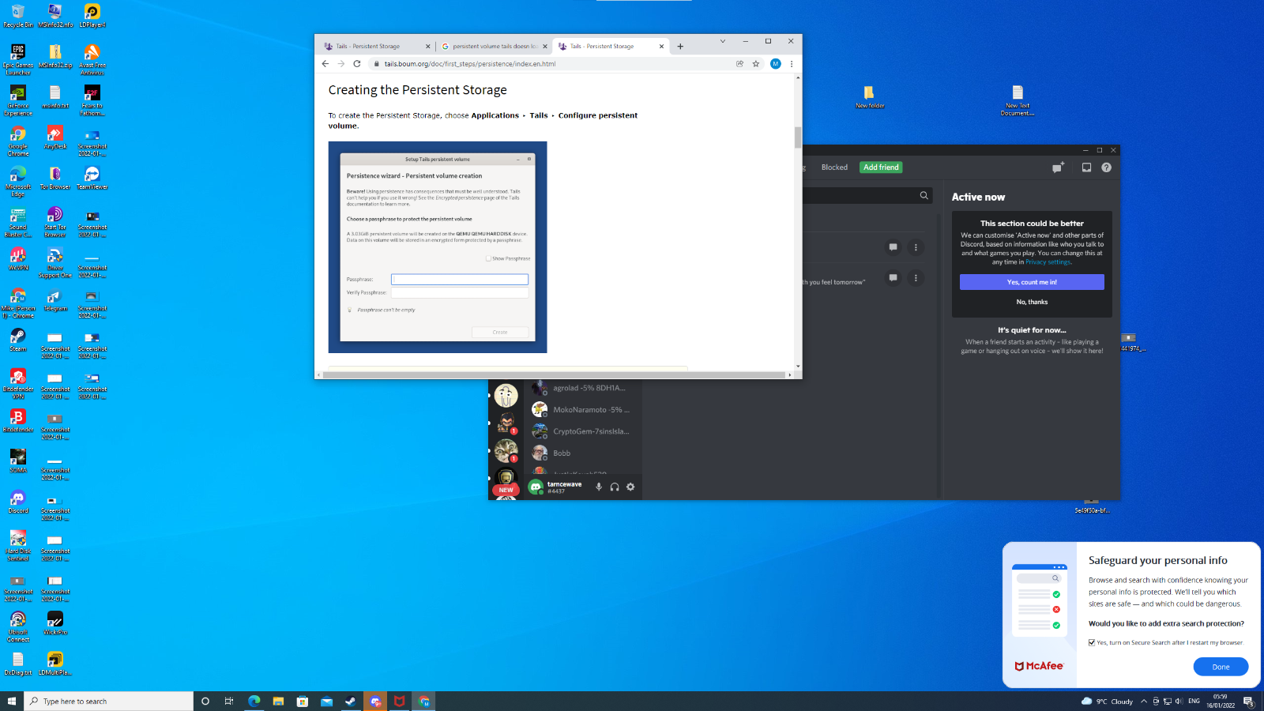Reload the Tails page in Chrome
The image size is (1264, 711).
click(x=357, y=64)
